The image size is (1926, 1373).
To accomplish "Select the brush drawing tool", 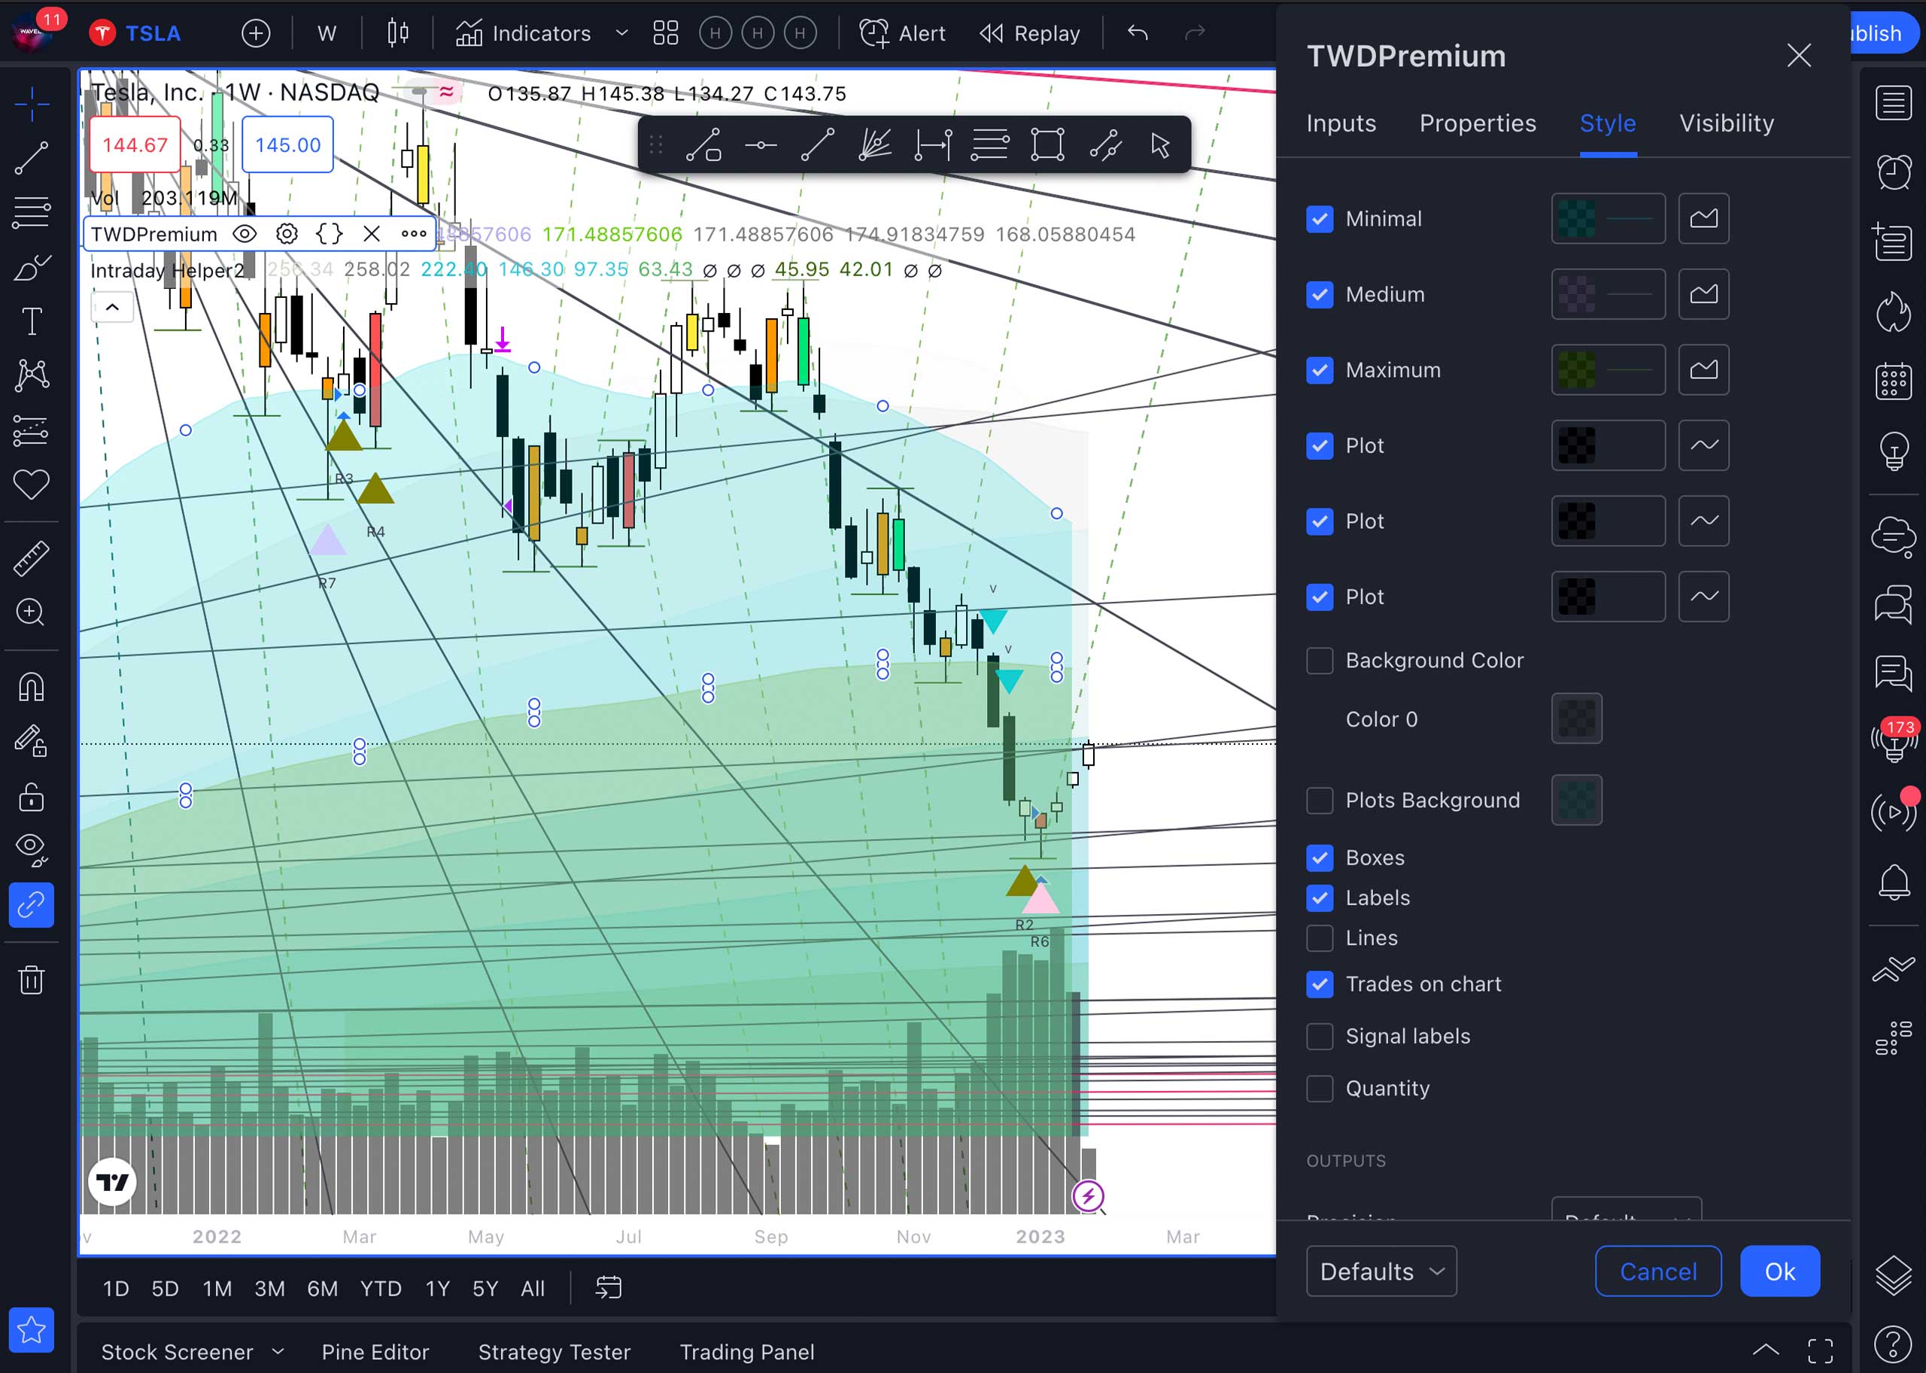I will coord(32,267).
